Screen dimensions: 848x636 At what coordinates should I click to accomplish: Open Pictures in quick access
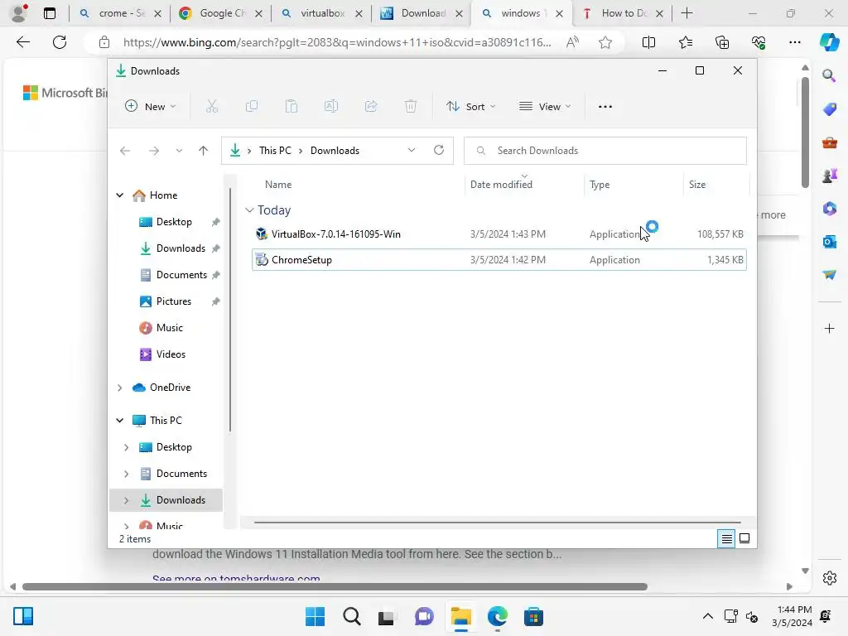pyautogui.click(x=174, y=301)
